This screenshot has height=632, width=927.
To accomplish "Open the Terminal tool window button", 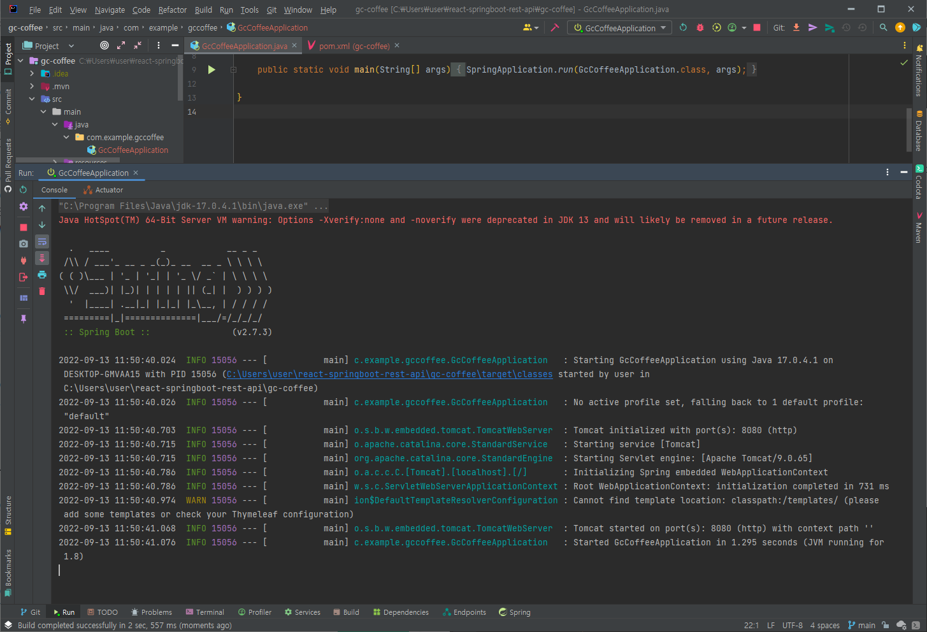I will (x=205, y=612).
